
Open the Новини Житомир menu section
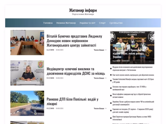pyautogui.click(x=66, y=23)
